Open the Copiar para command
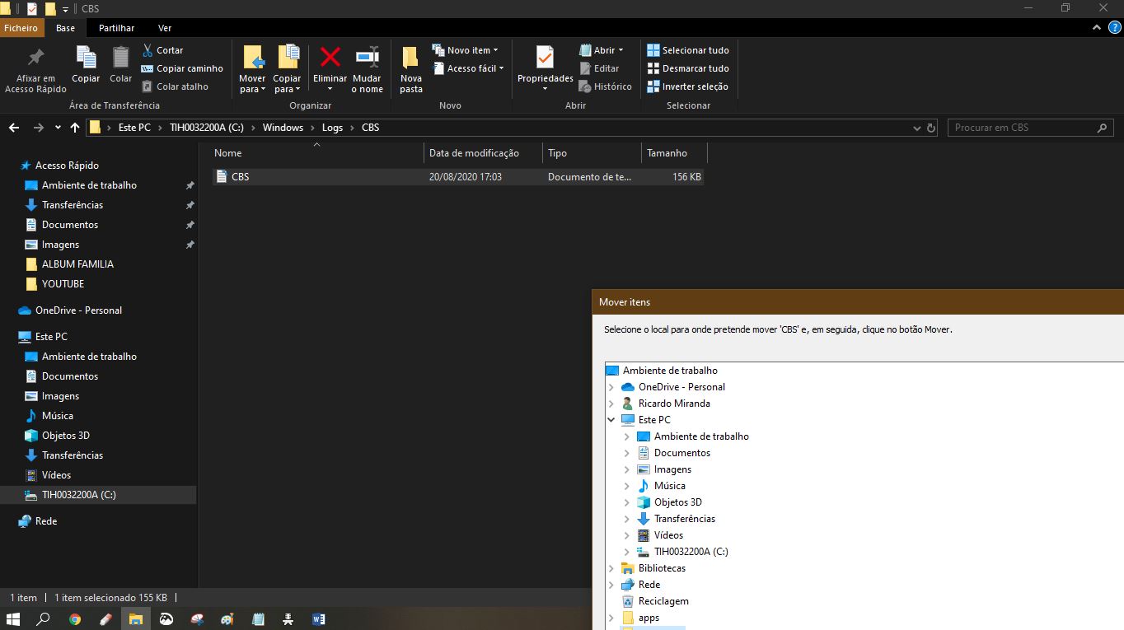This screenshot has height=630, width=1124. pyautogui.click(x=287, y=69)
